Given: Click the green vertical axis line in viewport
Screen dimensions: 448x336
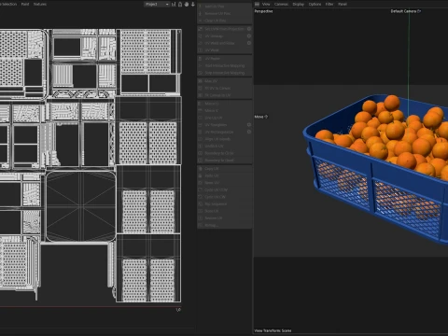Looking at the screenshot, I should coord(409,63).
